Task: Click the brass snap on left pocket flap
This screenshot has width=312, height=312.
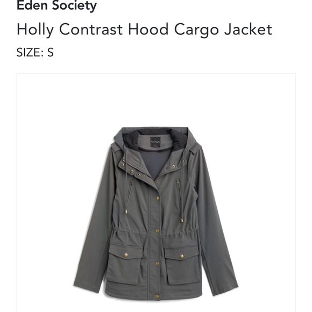Action: tap(126, 256)
